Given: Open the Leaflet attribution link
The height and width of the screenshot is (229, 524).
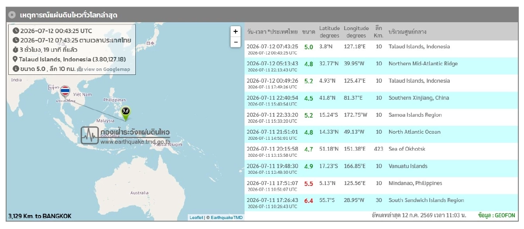Looking at the screenshot, I should [196, 217].
